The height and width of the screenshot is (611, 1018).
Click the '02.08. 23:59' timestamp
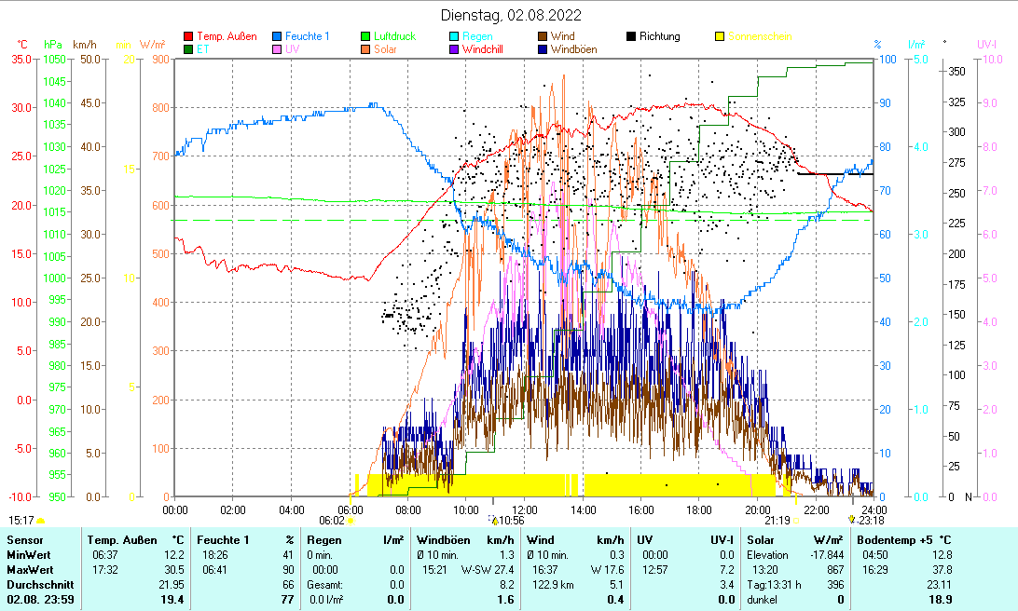pos(40,600)
